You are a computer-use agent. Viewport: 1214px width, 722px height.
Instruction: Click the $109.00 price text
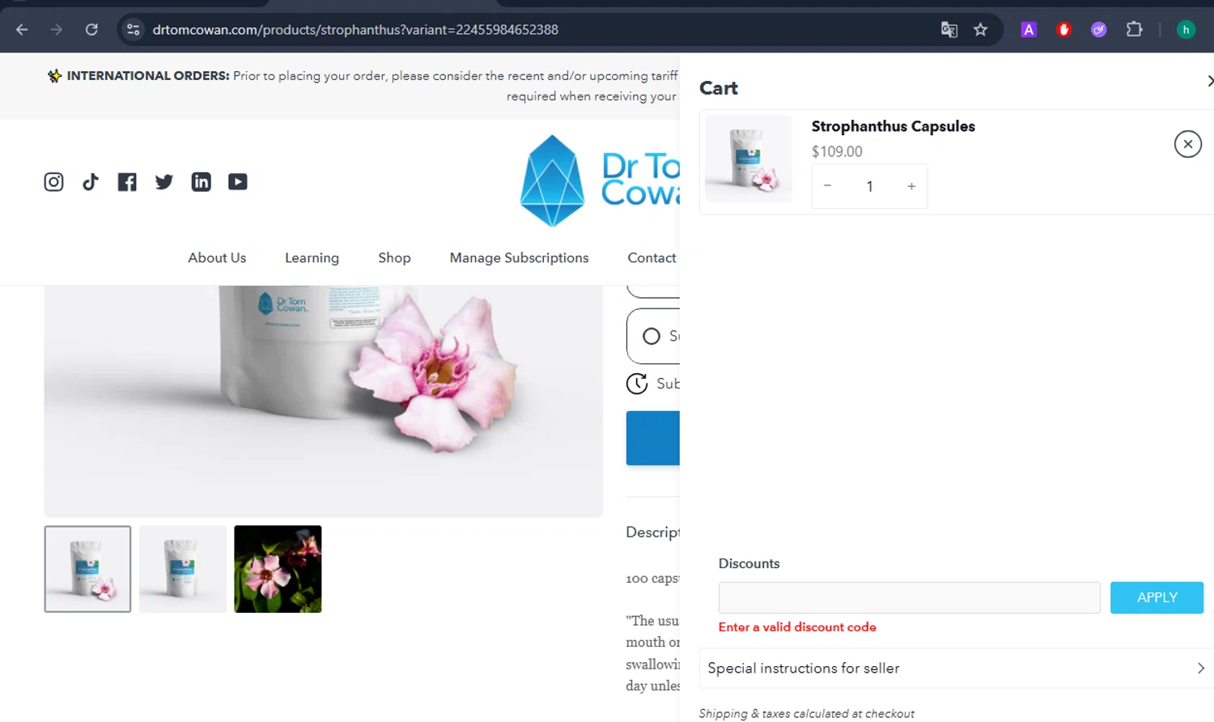tap(837, 151)
